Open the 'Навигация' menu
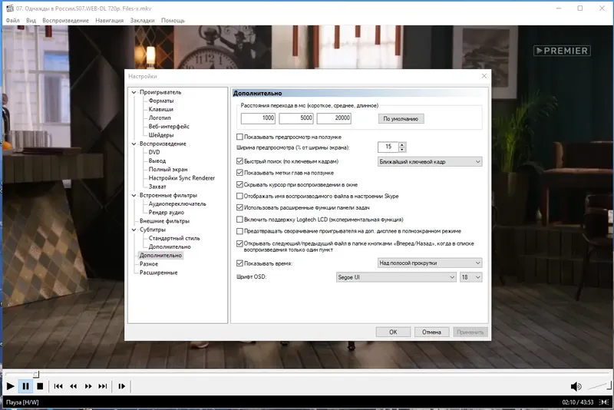The image size is (614, 410). 109,21
